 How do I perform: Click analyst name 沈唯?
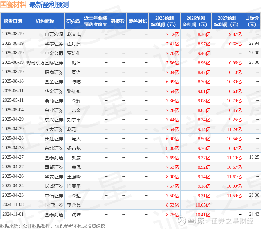pyautogui.click(x=76, y=215)
